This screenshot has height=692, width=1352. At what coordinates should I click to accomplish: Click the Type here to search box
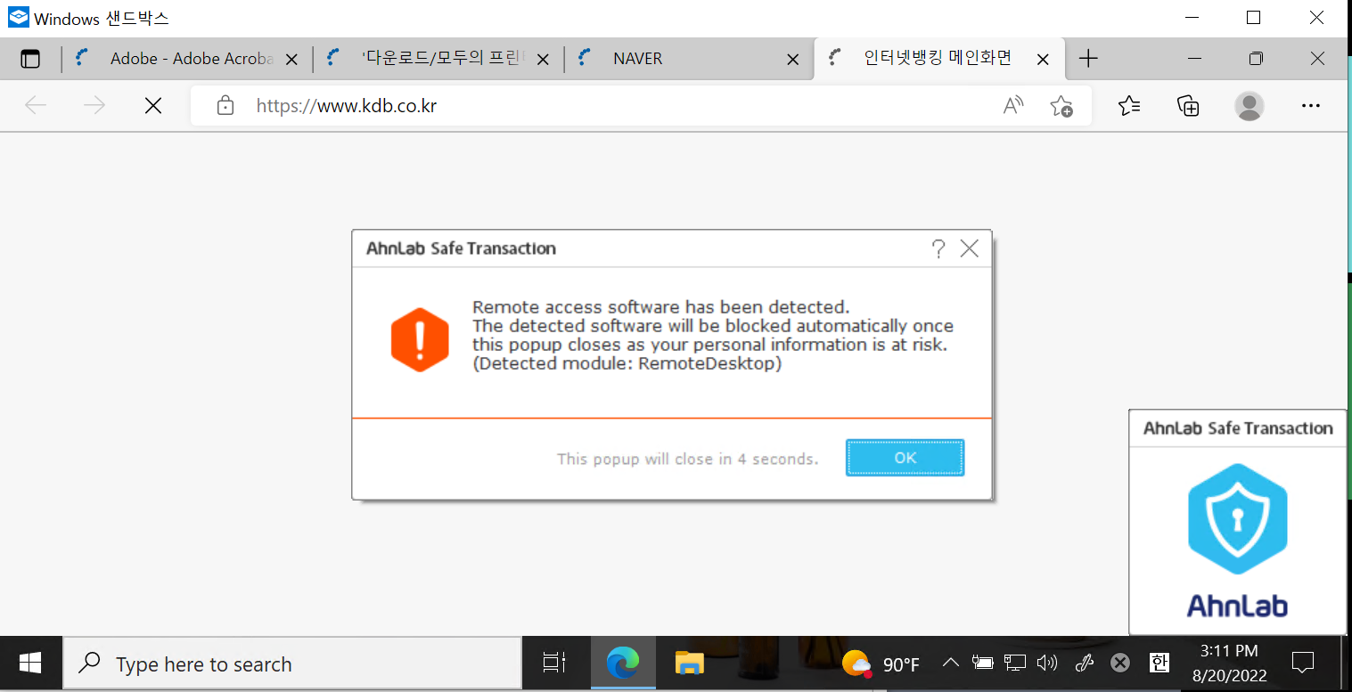coord(292,664)
